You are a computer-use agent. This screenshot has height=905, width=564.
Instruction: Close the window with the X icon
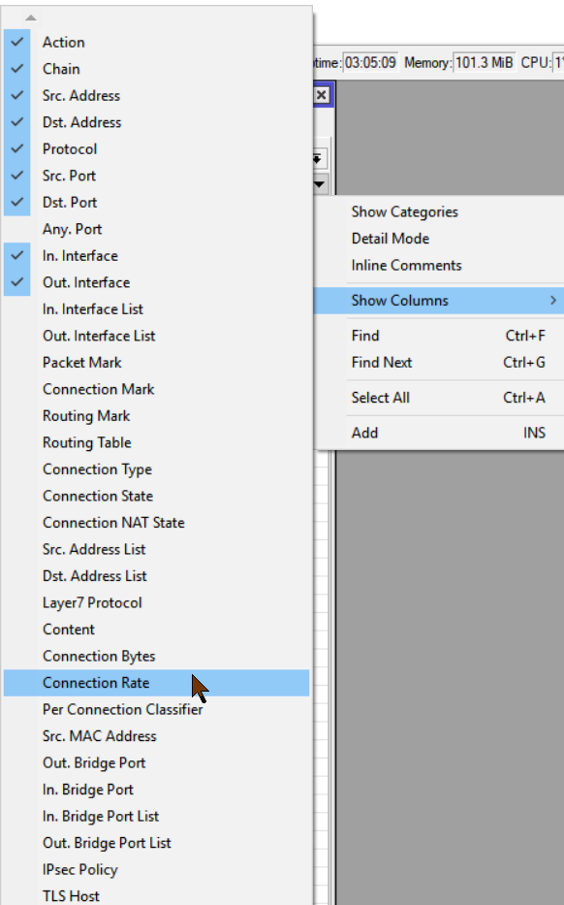click(x=322, y=95)
